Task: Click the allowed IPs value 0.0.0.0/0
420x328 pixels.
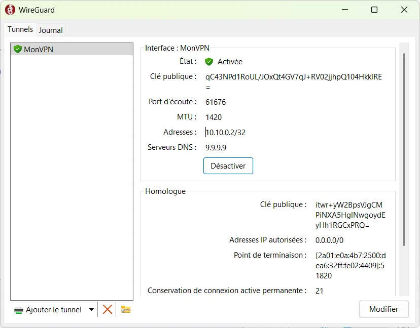Action: click(329, 240)
